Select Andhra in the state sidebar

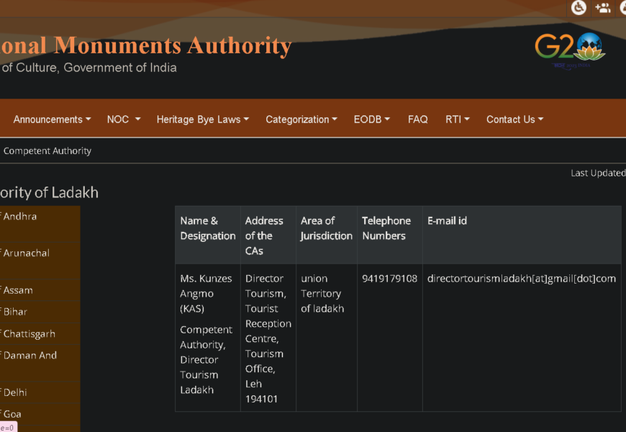[40, 223]
